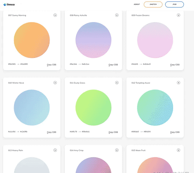Click Winter Neva start color hex #a1c4fd
194x173 pixels.
click(12, 131)
